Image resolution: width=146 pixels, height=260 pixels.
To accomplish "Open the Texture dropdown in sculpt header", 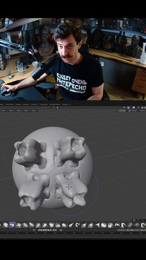I will point(12,110).
